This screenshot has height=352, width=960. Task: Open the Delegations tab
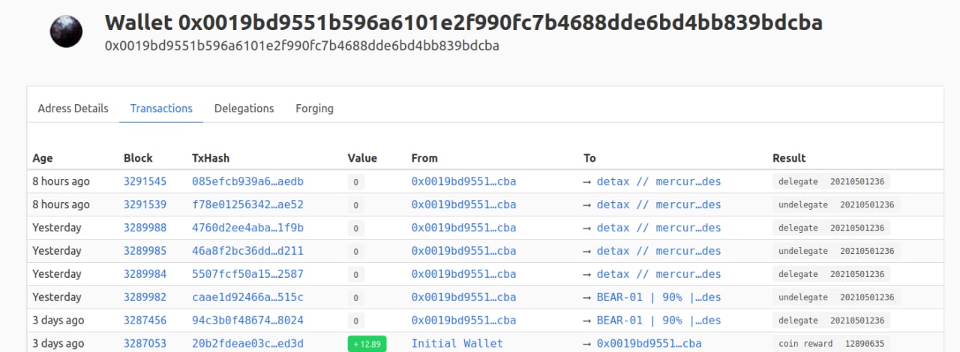pyautogui.click(x=244, y=109)
